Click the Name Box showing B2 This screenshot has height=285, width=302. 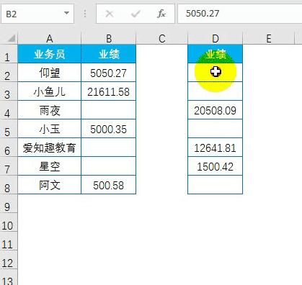37,14
